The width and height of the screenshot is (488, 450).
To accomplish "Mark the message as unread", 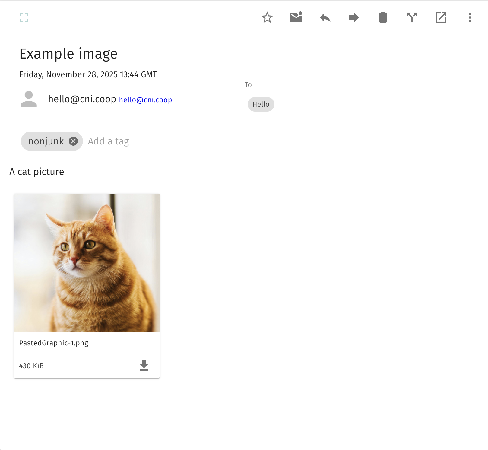I will pos(296,17).
